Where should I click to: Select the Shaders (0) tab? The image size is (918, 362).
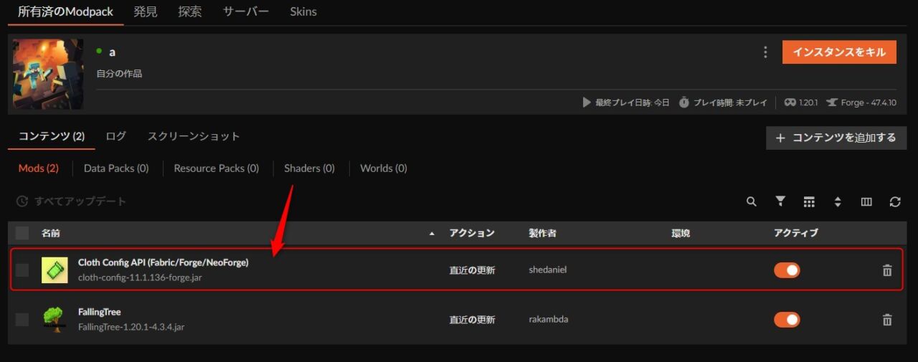pyautogui.click(x=309, y=168)
